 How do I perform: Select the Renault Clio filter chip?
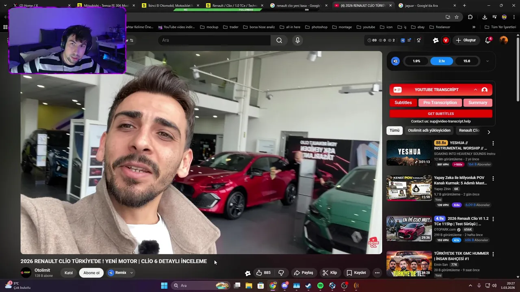tap(469, 130)
